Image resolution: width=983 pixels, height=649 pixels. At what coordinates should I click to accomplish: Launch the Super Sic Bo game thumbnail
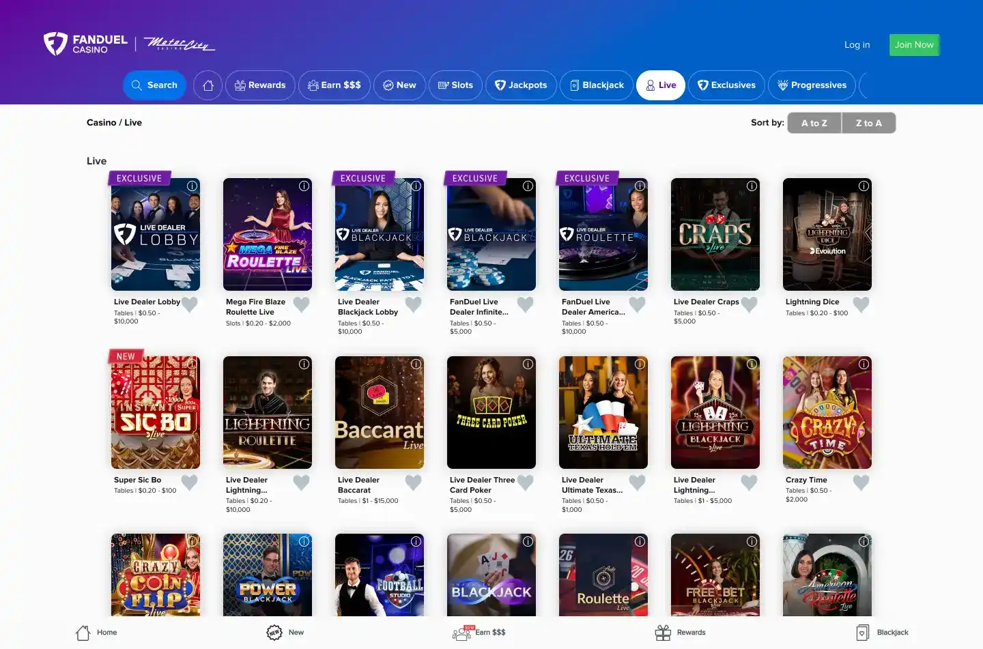[x=156, y=412]
